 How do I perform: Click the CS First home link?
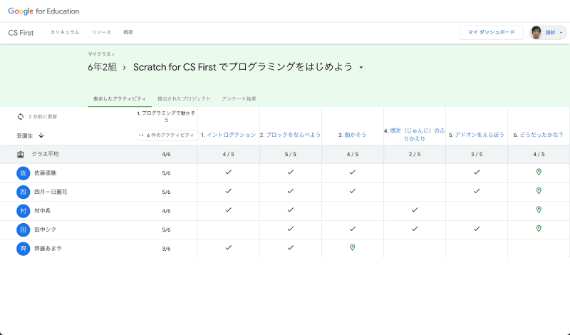tap(21, 33)
